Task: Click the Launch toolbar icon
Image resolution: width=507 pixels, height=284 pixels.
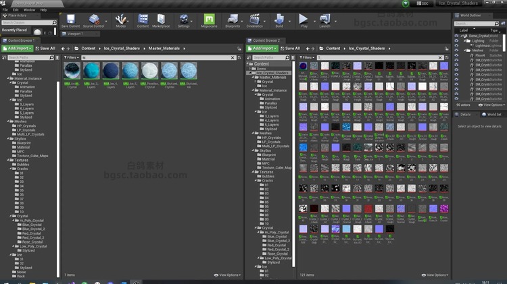Action: (x=324, y=21)
